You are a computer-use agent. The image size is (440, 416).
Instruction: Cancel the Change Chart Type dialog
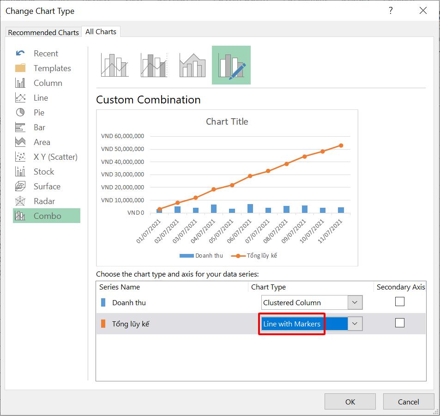click(x=408, y=401)
